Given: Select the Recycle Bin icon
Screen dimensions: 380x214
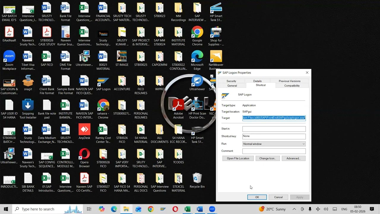Looking at the screenshot, I should pos(197,181).
